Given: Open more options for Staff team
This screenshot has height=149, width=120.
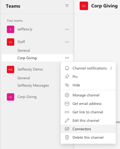Looking at the screenshot, I should [x=67, y=42].
